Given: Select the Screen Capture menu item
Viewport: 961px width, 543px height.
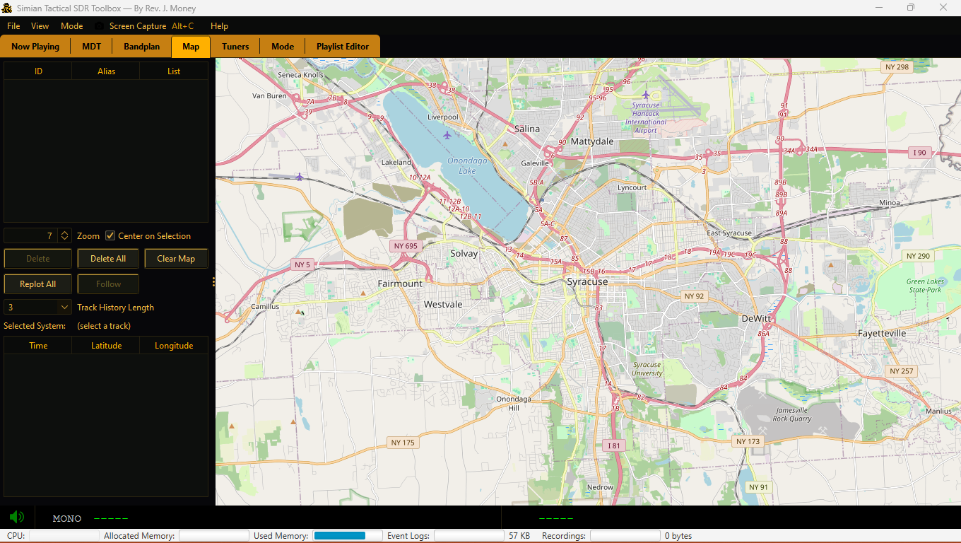Looking at the screenshot, I should (138, 26).
